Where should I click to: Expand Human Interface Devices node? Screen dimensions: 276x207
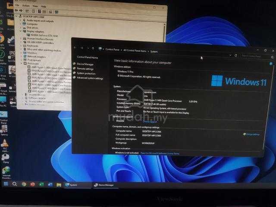[21, 38]
